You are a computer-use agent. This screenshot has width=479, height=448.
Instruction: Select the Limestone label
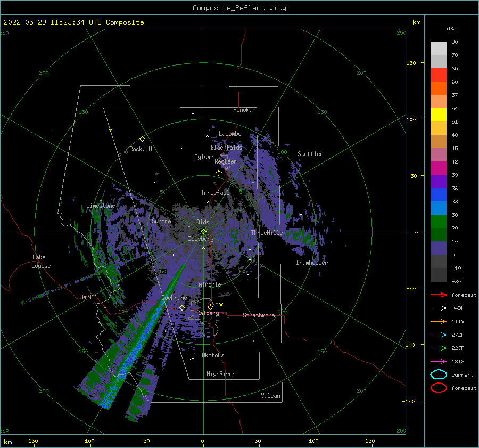(101, 206)
